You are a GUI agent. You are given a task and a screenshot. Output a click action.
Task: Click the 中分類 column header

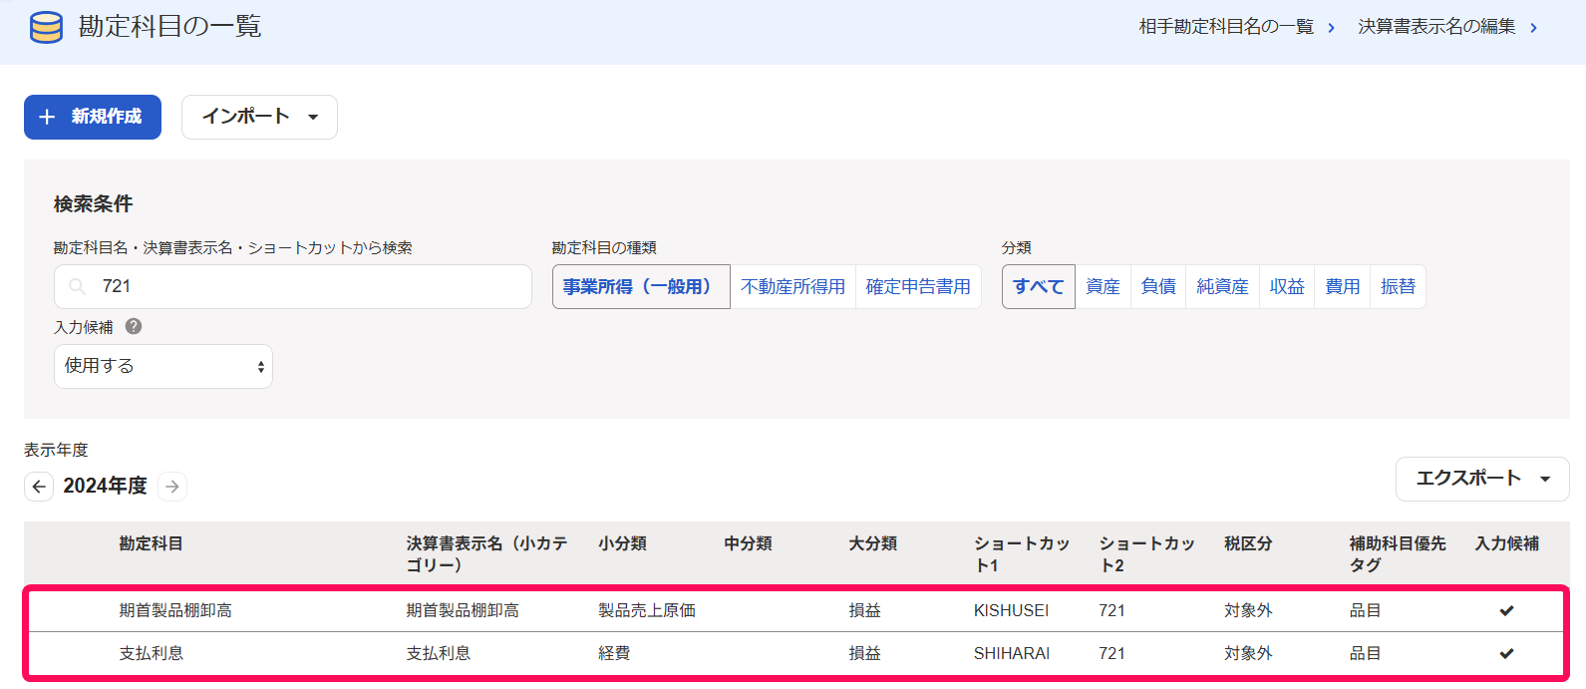pos(748,543)
